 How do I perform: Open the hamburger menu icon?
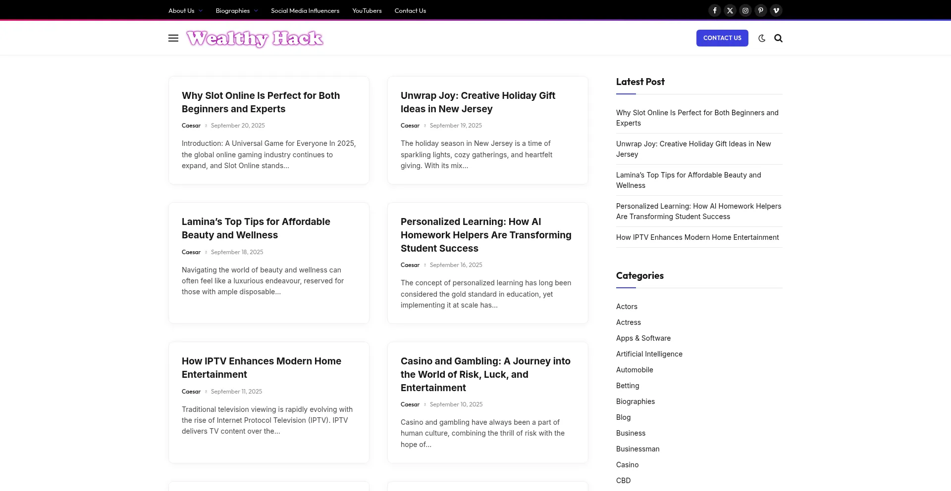click(173, 38)
